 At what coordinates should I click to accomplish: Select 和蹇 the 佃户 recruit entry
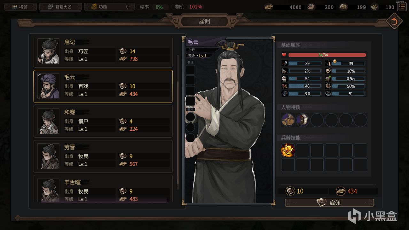pyautogui.click(x=103, y=121)
